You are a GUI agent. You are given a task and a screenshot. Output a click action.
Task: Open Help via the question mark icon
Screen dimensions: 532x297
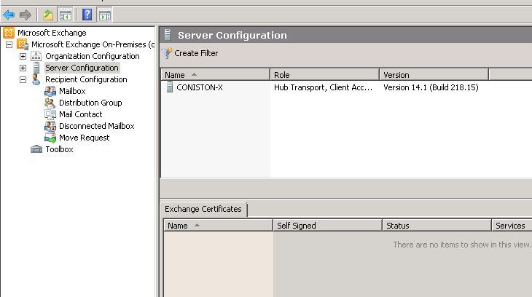pos(87,15)
